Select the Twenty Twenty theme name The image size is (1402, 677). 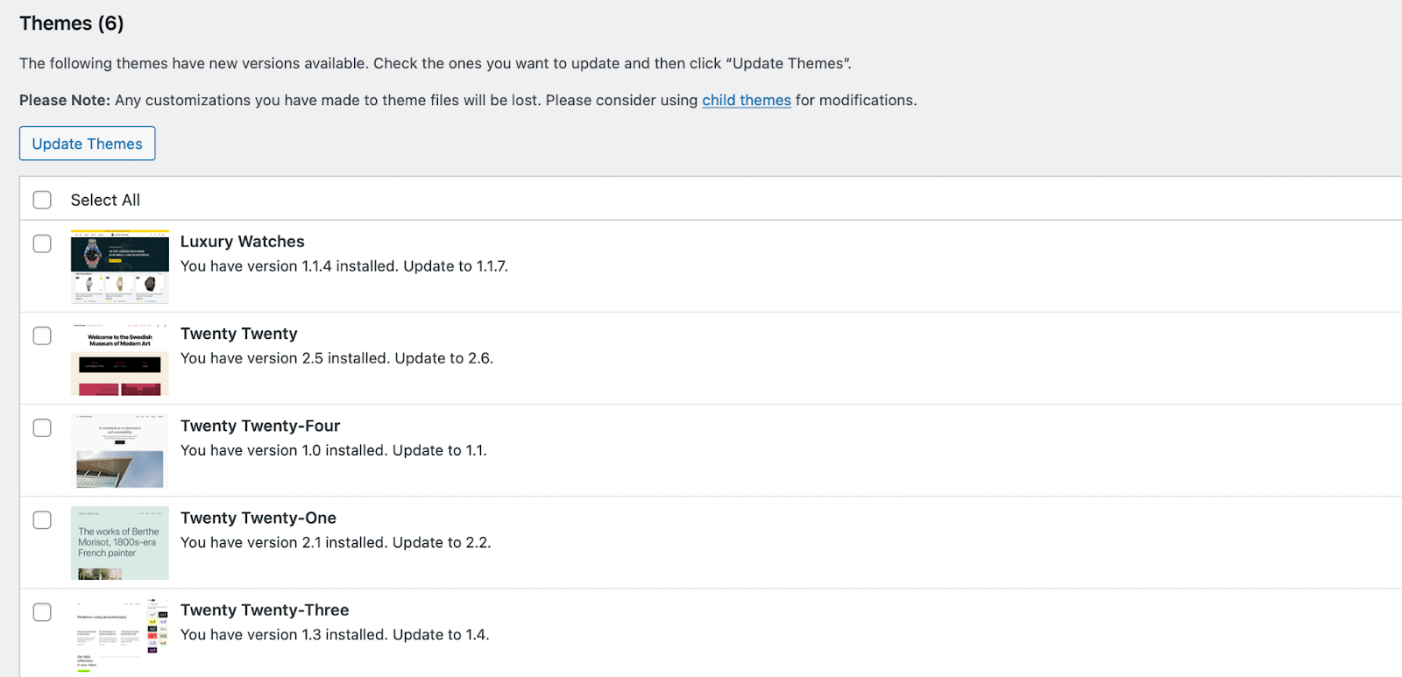point(238,334)
